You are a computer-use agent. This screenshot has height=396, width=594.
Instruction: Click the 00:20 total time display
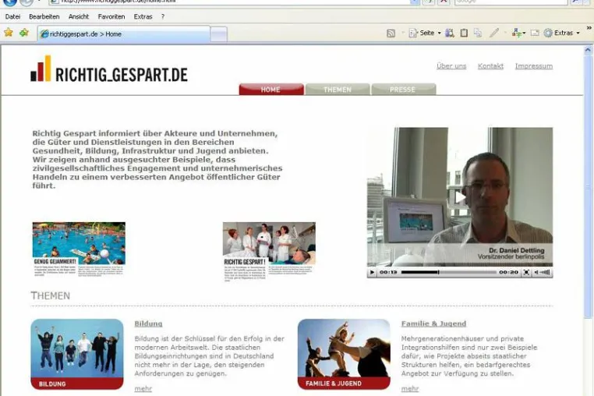(508, 272)
